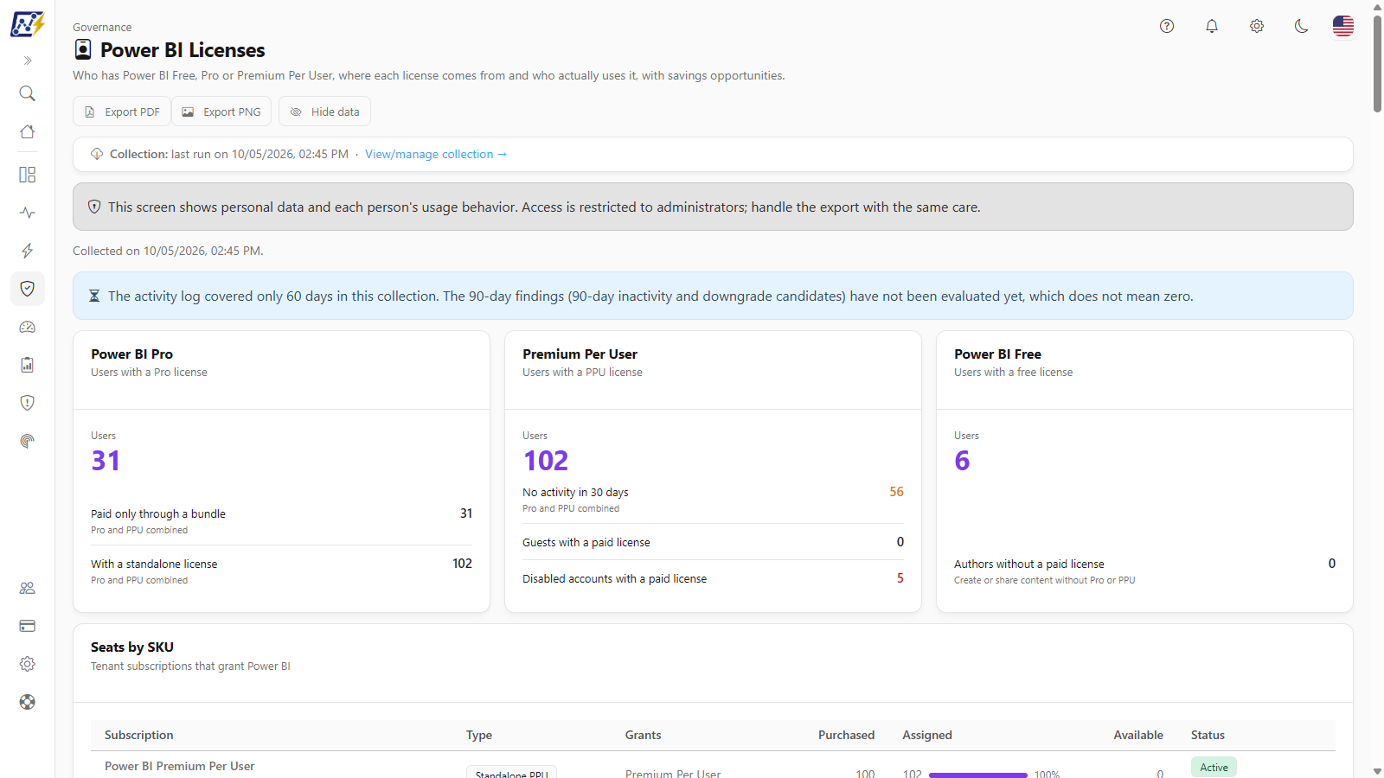1384x778 pixels.
Task: Click the 'Guests with a paid license' row
Action: click(x=713, y=542)
